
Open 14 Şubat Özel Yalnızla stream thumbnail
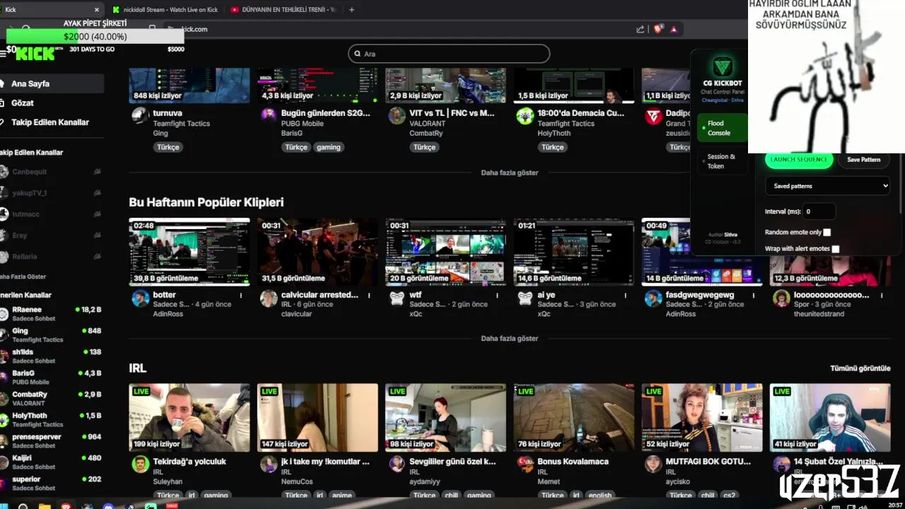pyautogui.click(x=830, y=418)
